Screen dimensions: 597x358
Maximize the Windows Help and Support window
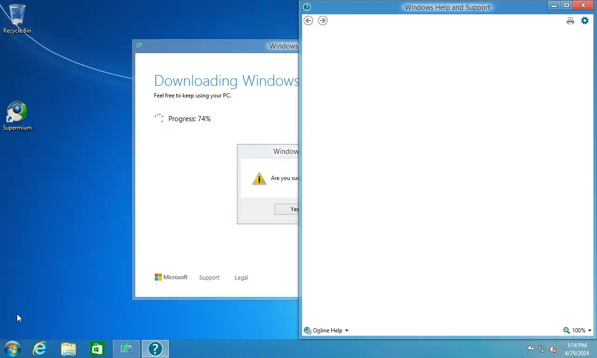(x=567, y=6)
